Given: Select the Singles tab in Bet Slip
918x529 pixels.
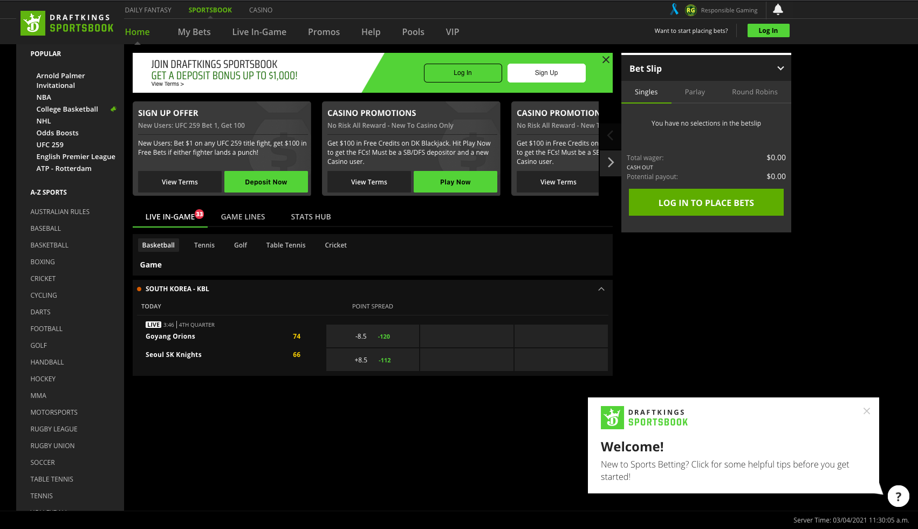Looking at the screenshot, I should (x=646, y=92).
